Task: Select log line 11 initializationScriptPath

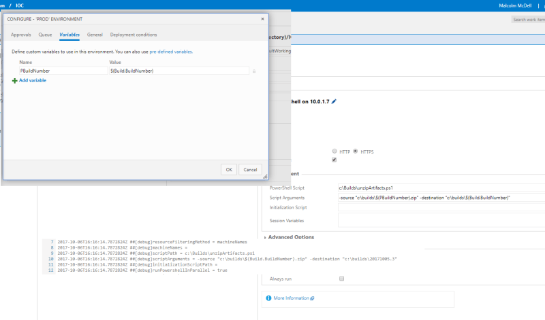Action: [138, 264]
